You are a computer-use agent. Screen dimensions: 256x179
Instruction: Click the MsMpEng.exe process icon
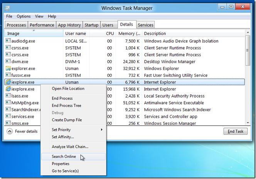[x=8, y=102]
